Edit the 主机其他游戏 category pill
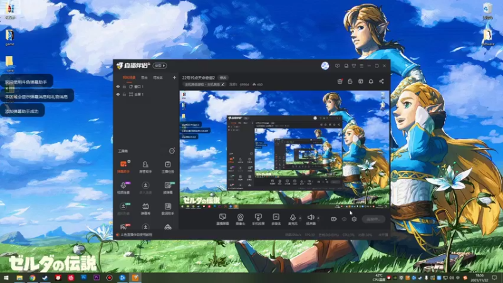Viewport: 503px width, 283px height. coord(205,85)
